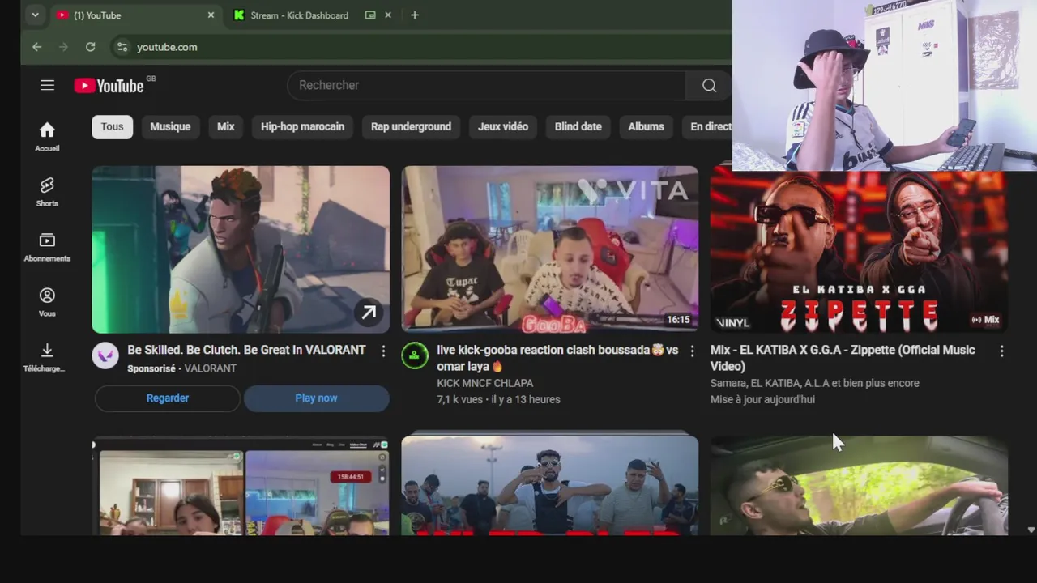Open the Vous sidebar section
This screenshot has height=583, width=1037.
tap(47, 302)
